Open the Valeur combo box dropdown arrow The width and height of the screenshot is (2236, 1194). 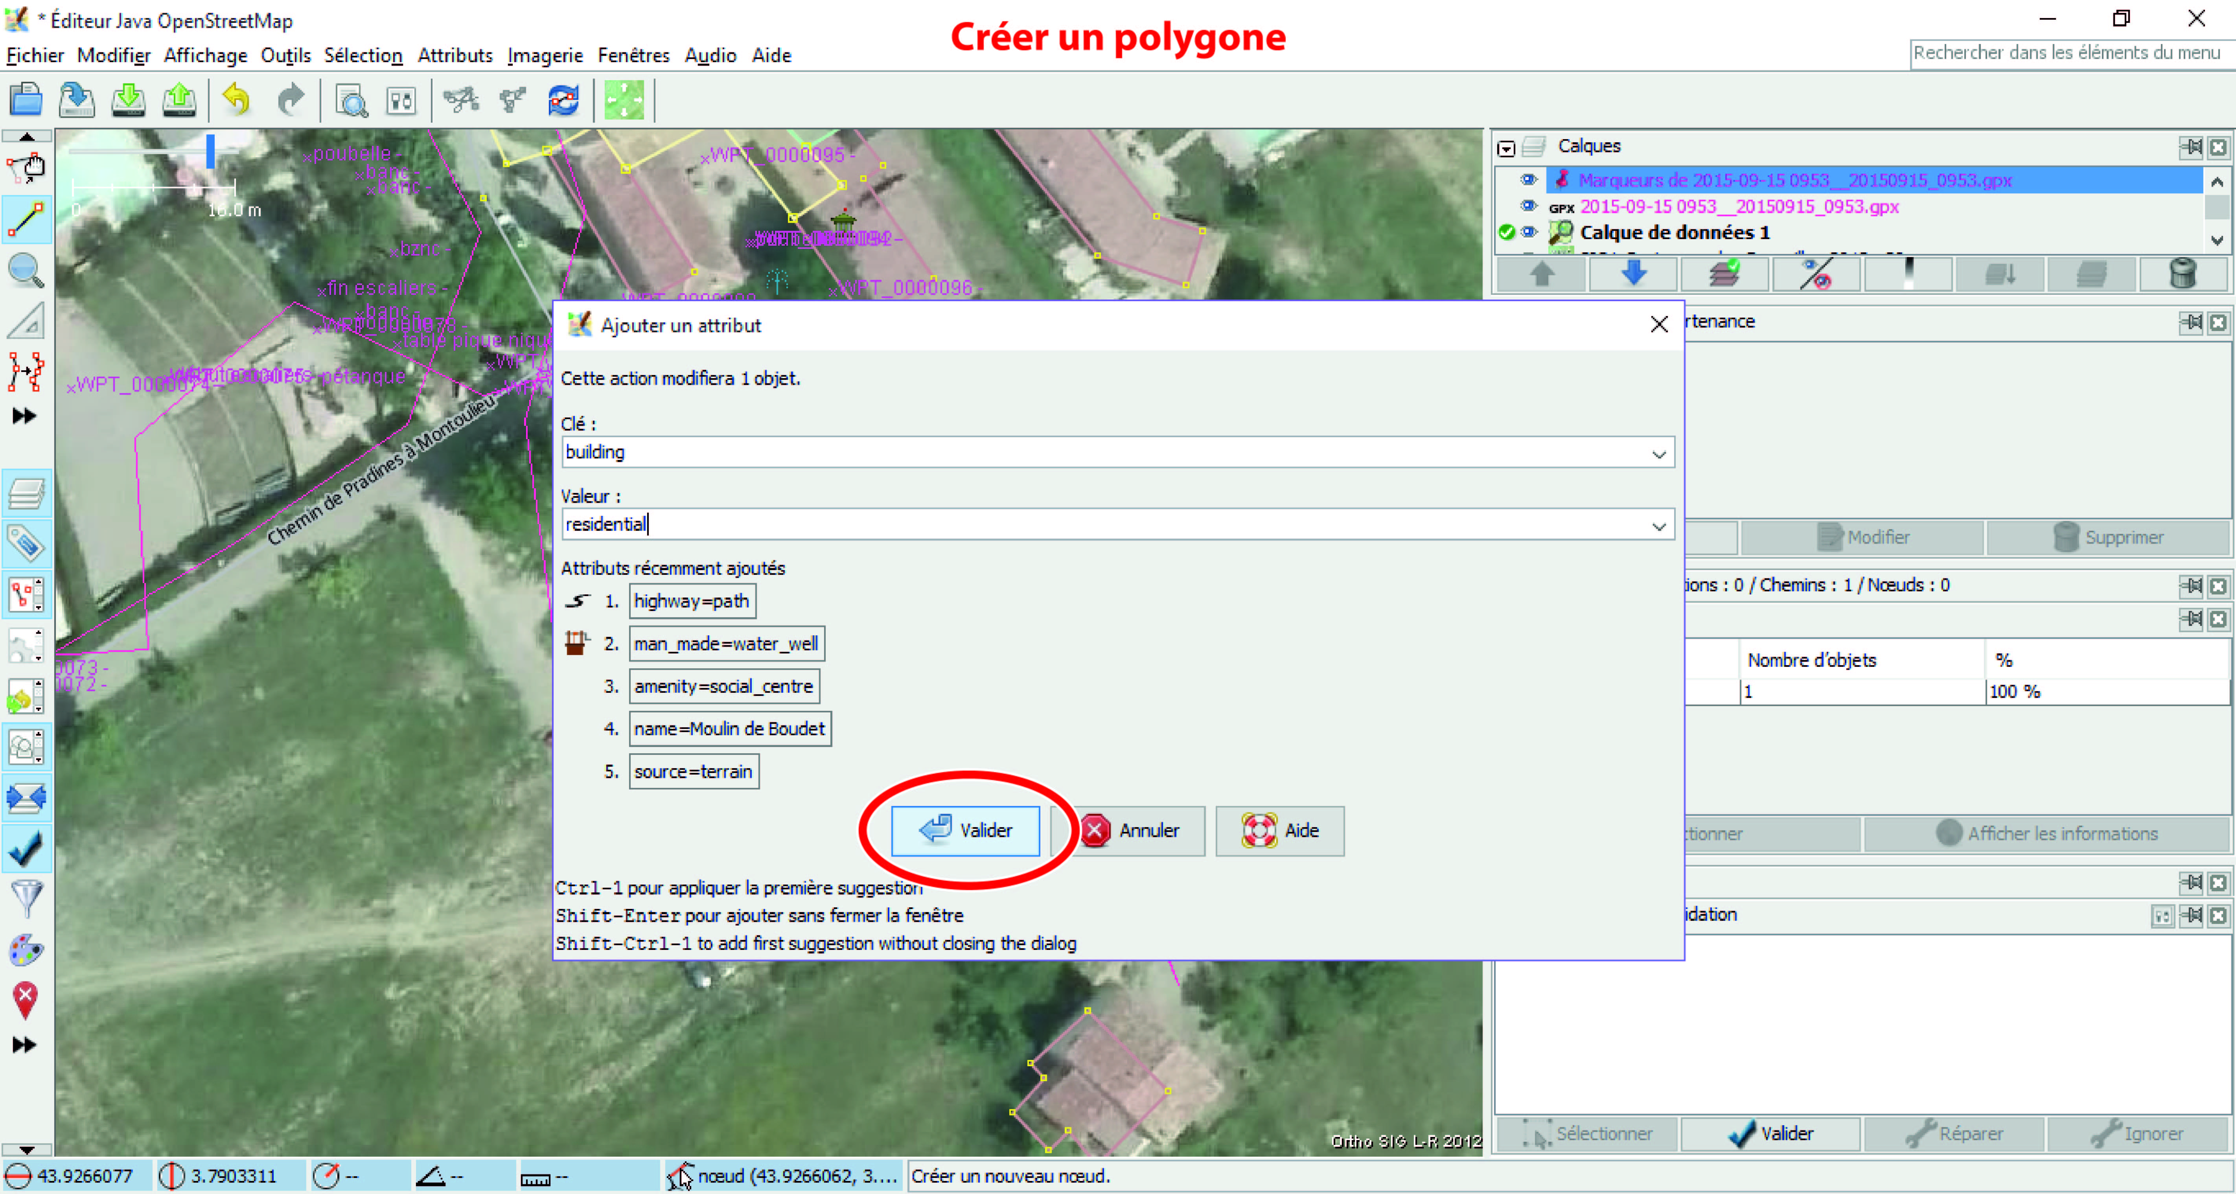pos(1659,526)
